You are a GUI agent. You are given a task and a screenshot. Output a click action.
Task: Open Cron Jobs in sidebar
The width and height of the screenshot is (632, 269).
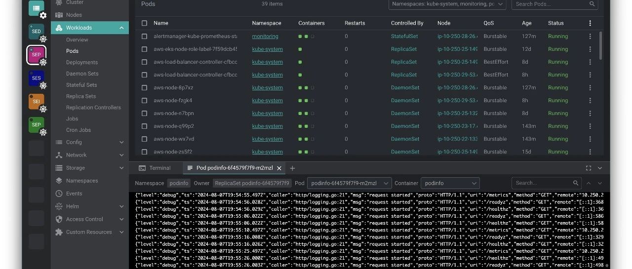tap(78, 130)
